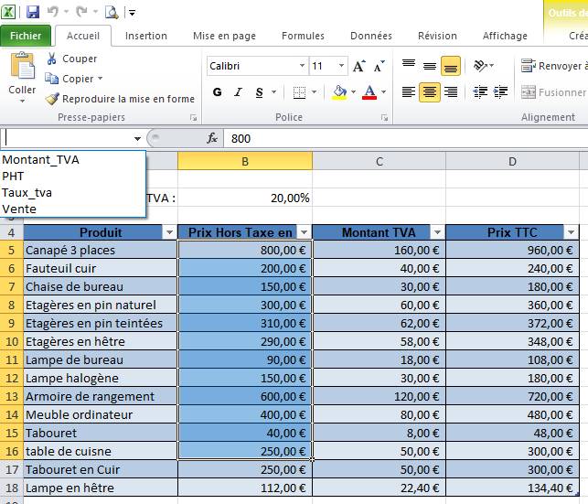
Task: Select cell with Canapé 3 places
Action: [99, 251]
